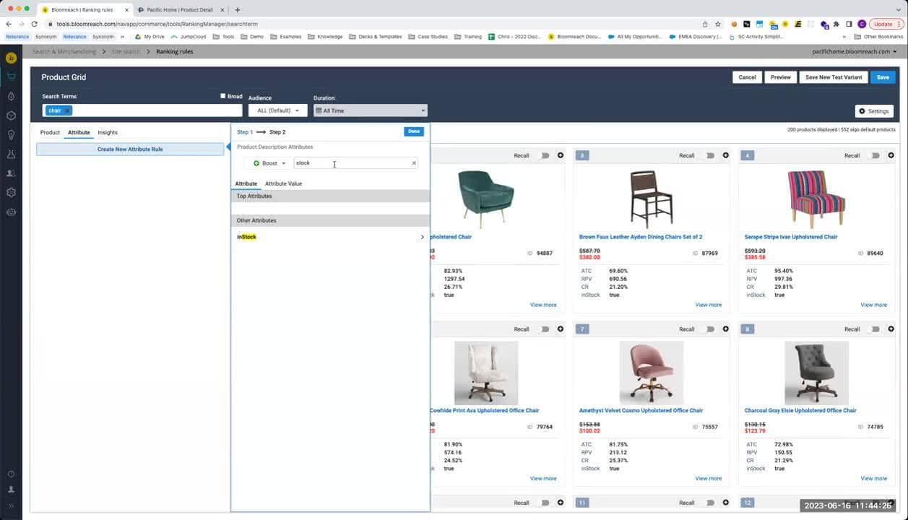Click the Save New Test Variant button
Viewport: 908px width, 520px height.
(833, 77)
